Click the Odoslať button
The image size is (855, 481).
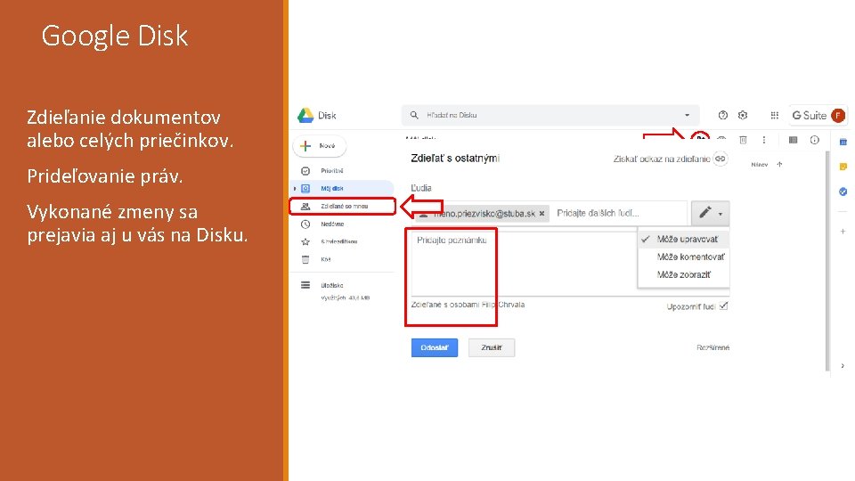pyautogui.click(x=435, y=347)
